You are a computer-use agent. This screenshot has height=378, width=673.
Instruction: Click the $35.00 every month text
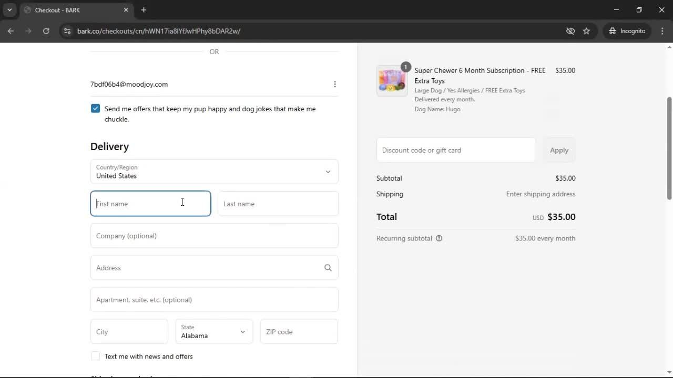pyautogui.click(x=545, y=238)
